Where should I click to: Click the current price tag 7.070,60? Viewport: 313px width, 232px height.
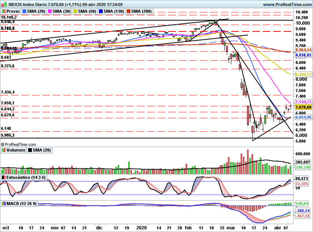click(303, 107)
